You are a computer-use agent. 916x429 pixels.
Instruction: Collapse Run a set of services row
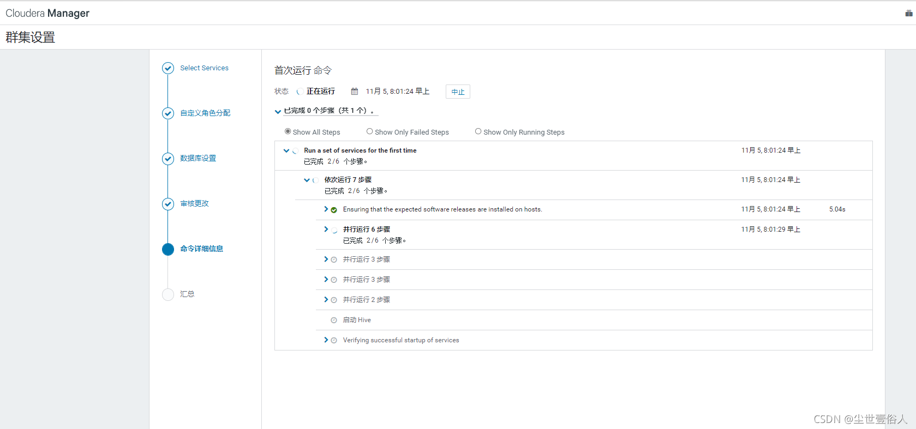pos(286,150)
